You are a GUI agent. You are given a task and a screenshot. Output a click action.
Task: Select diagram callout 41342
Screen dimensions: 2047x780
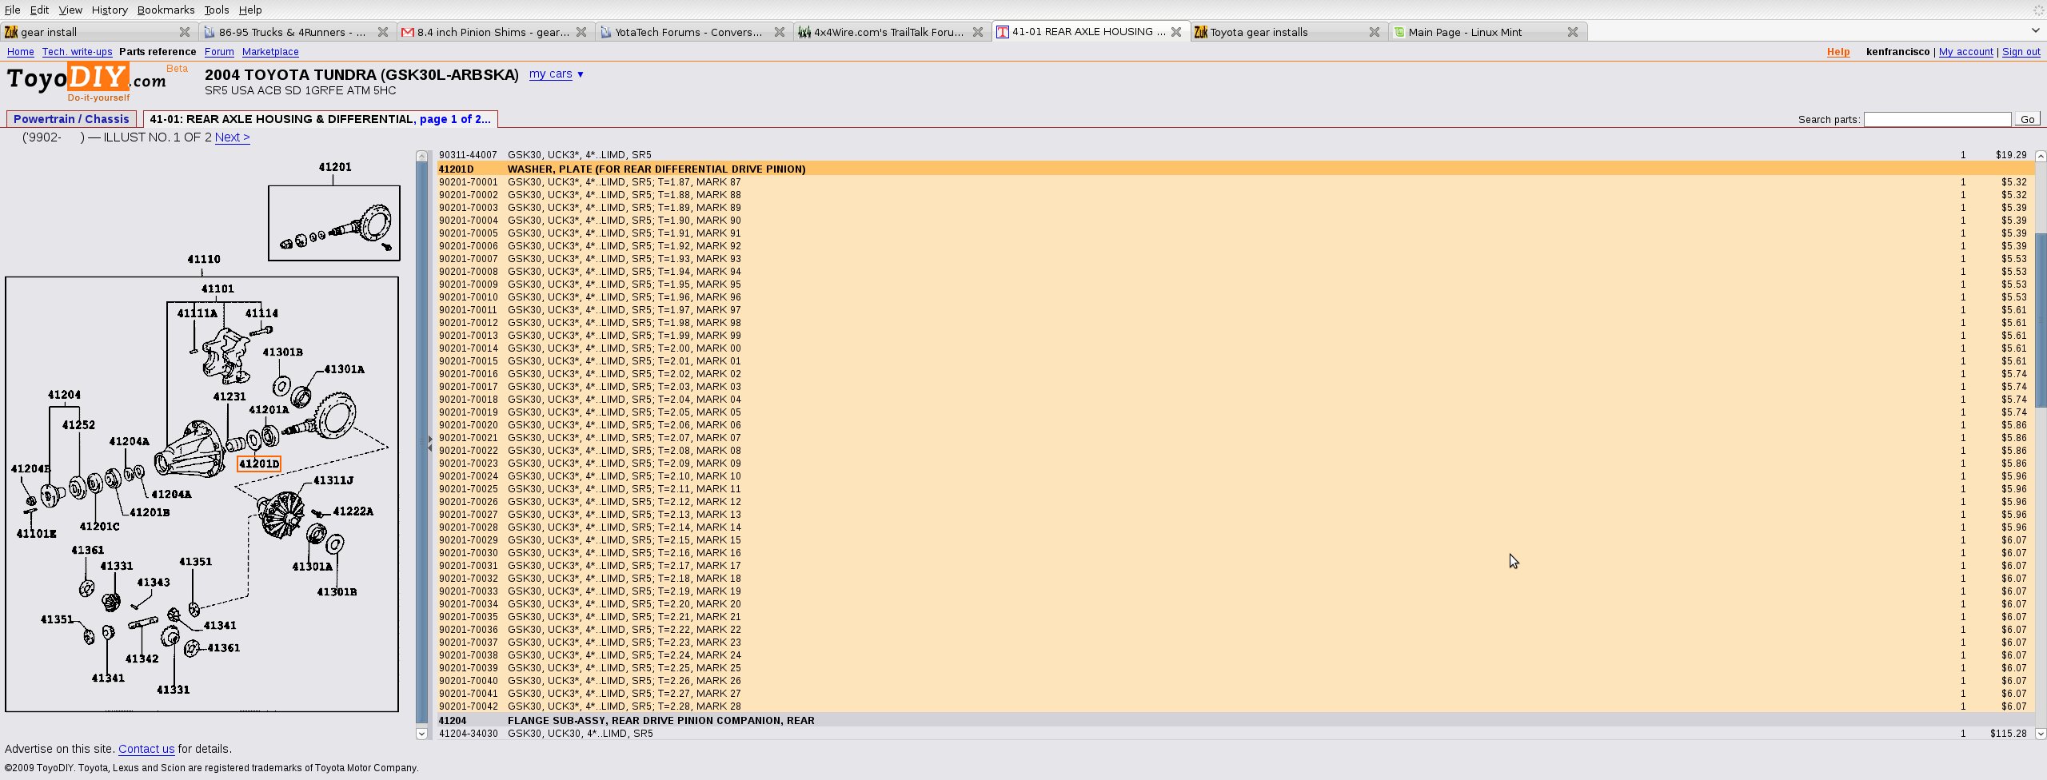tap(142, 659)
